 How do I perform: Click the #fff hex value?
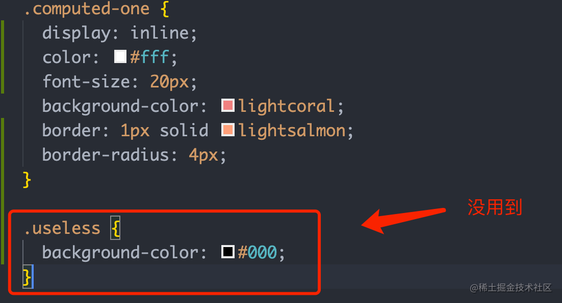[149, 57]
